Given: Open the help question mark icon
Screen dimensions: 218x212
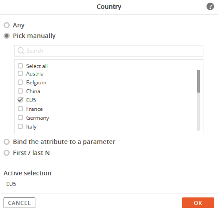Looking at the screenshot, I should (x=210, y=7).
